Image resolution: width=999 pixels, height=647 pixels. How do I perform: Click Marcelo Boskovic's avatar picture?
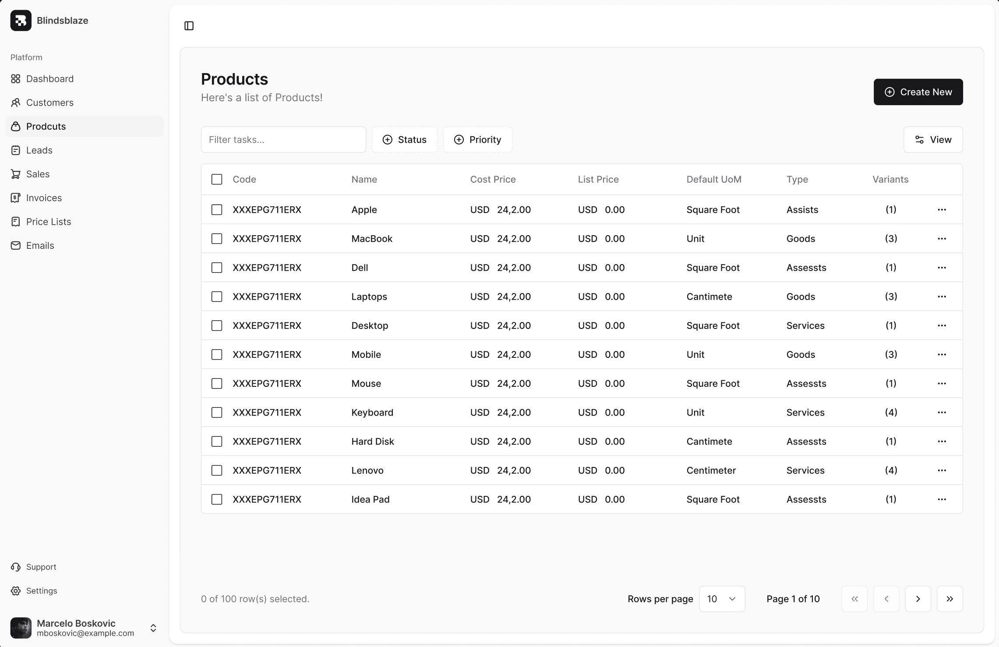tap(21, 628)
